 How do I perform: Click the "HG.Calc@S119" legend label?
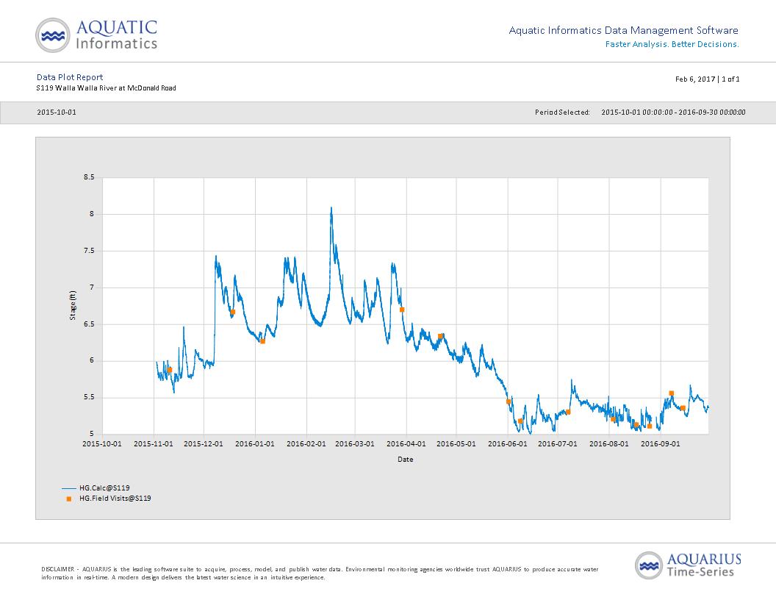[104, 488]
